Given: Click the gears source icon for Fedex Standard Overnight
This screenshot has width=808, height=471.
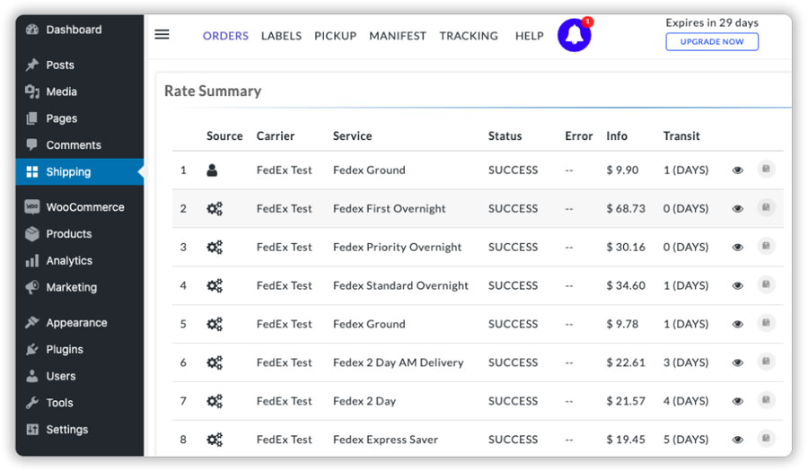Looking at the screenshot, I should pyautogui.click(x=215, y=285).
